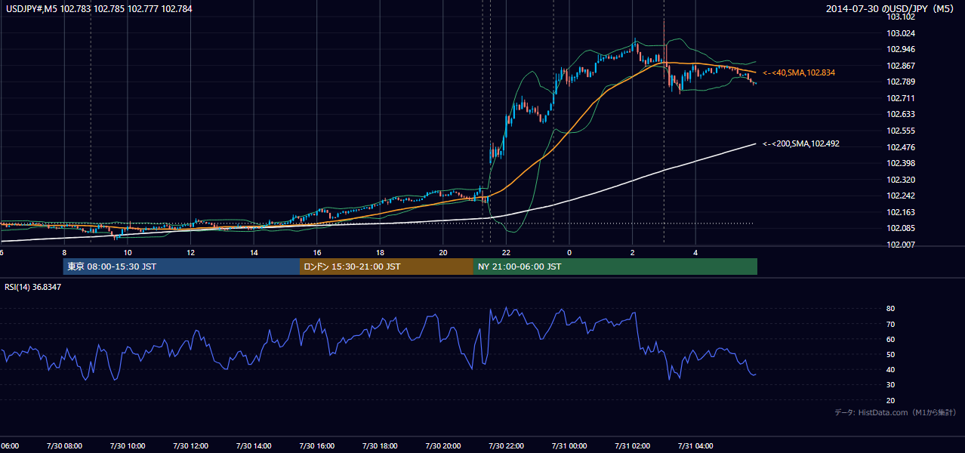Screen dimensions: 965x453
Task: Click the 7/30 18:00 time label
Action: [380, 446]
